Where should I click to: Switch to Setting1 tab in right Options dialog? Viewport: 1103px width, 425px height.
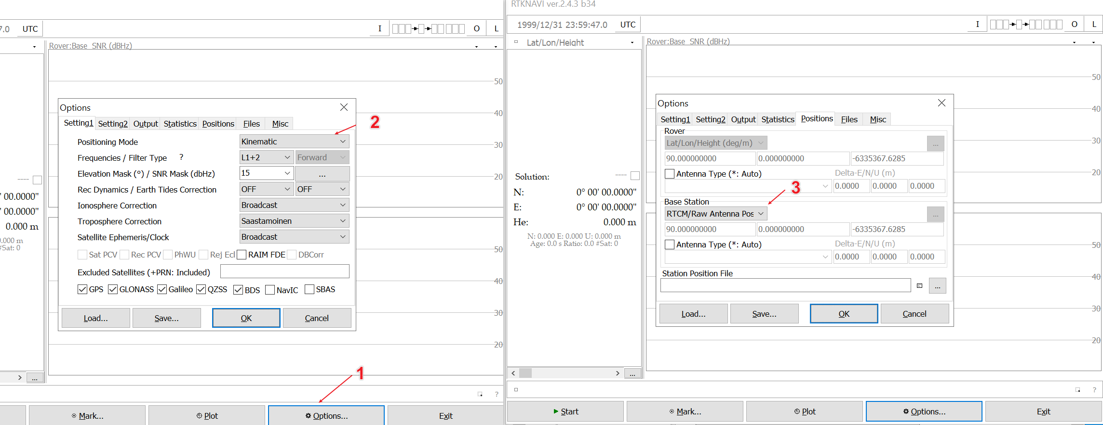(x=675, y=119)
